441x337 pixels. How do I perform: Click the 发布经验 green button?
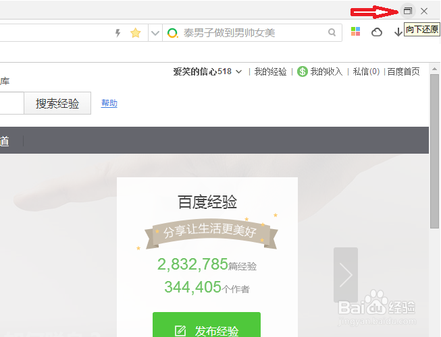click(x=207, y=325)
